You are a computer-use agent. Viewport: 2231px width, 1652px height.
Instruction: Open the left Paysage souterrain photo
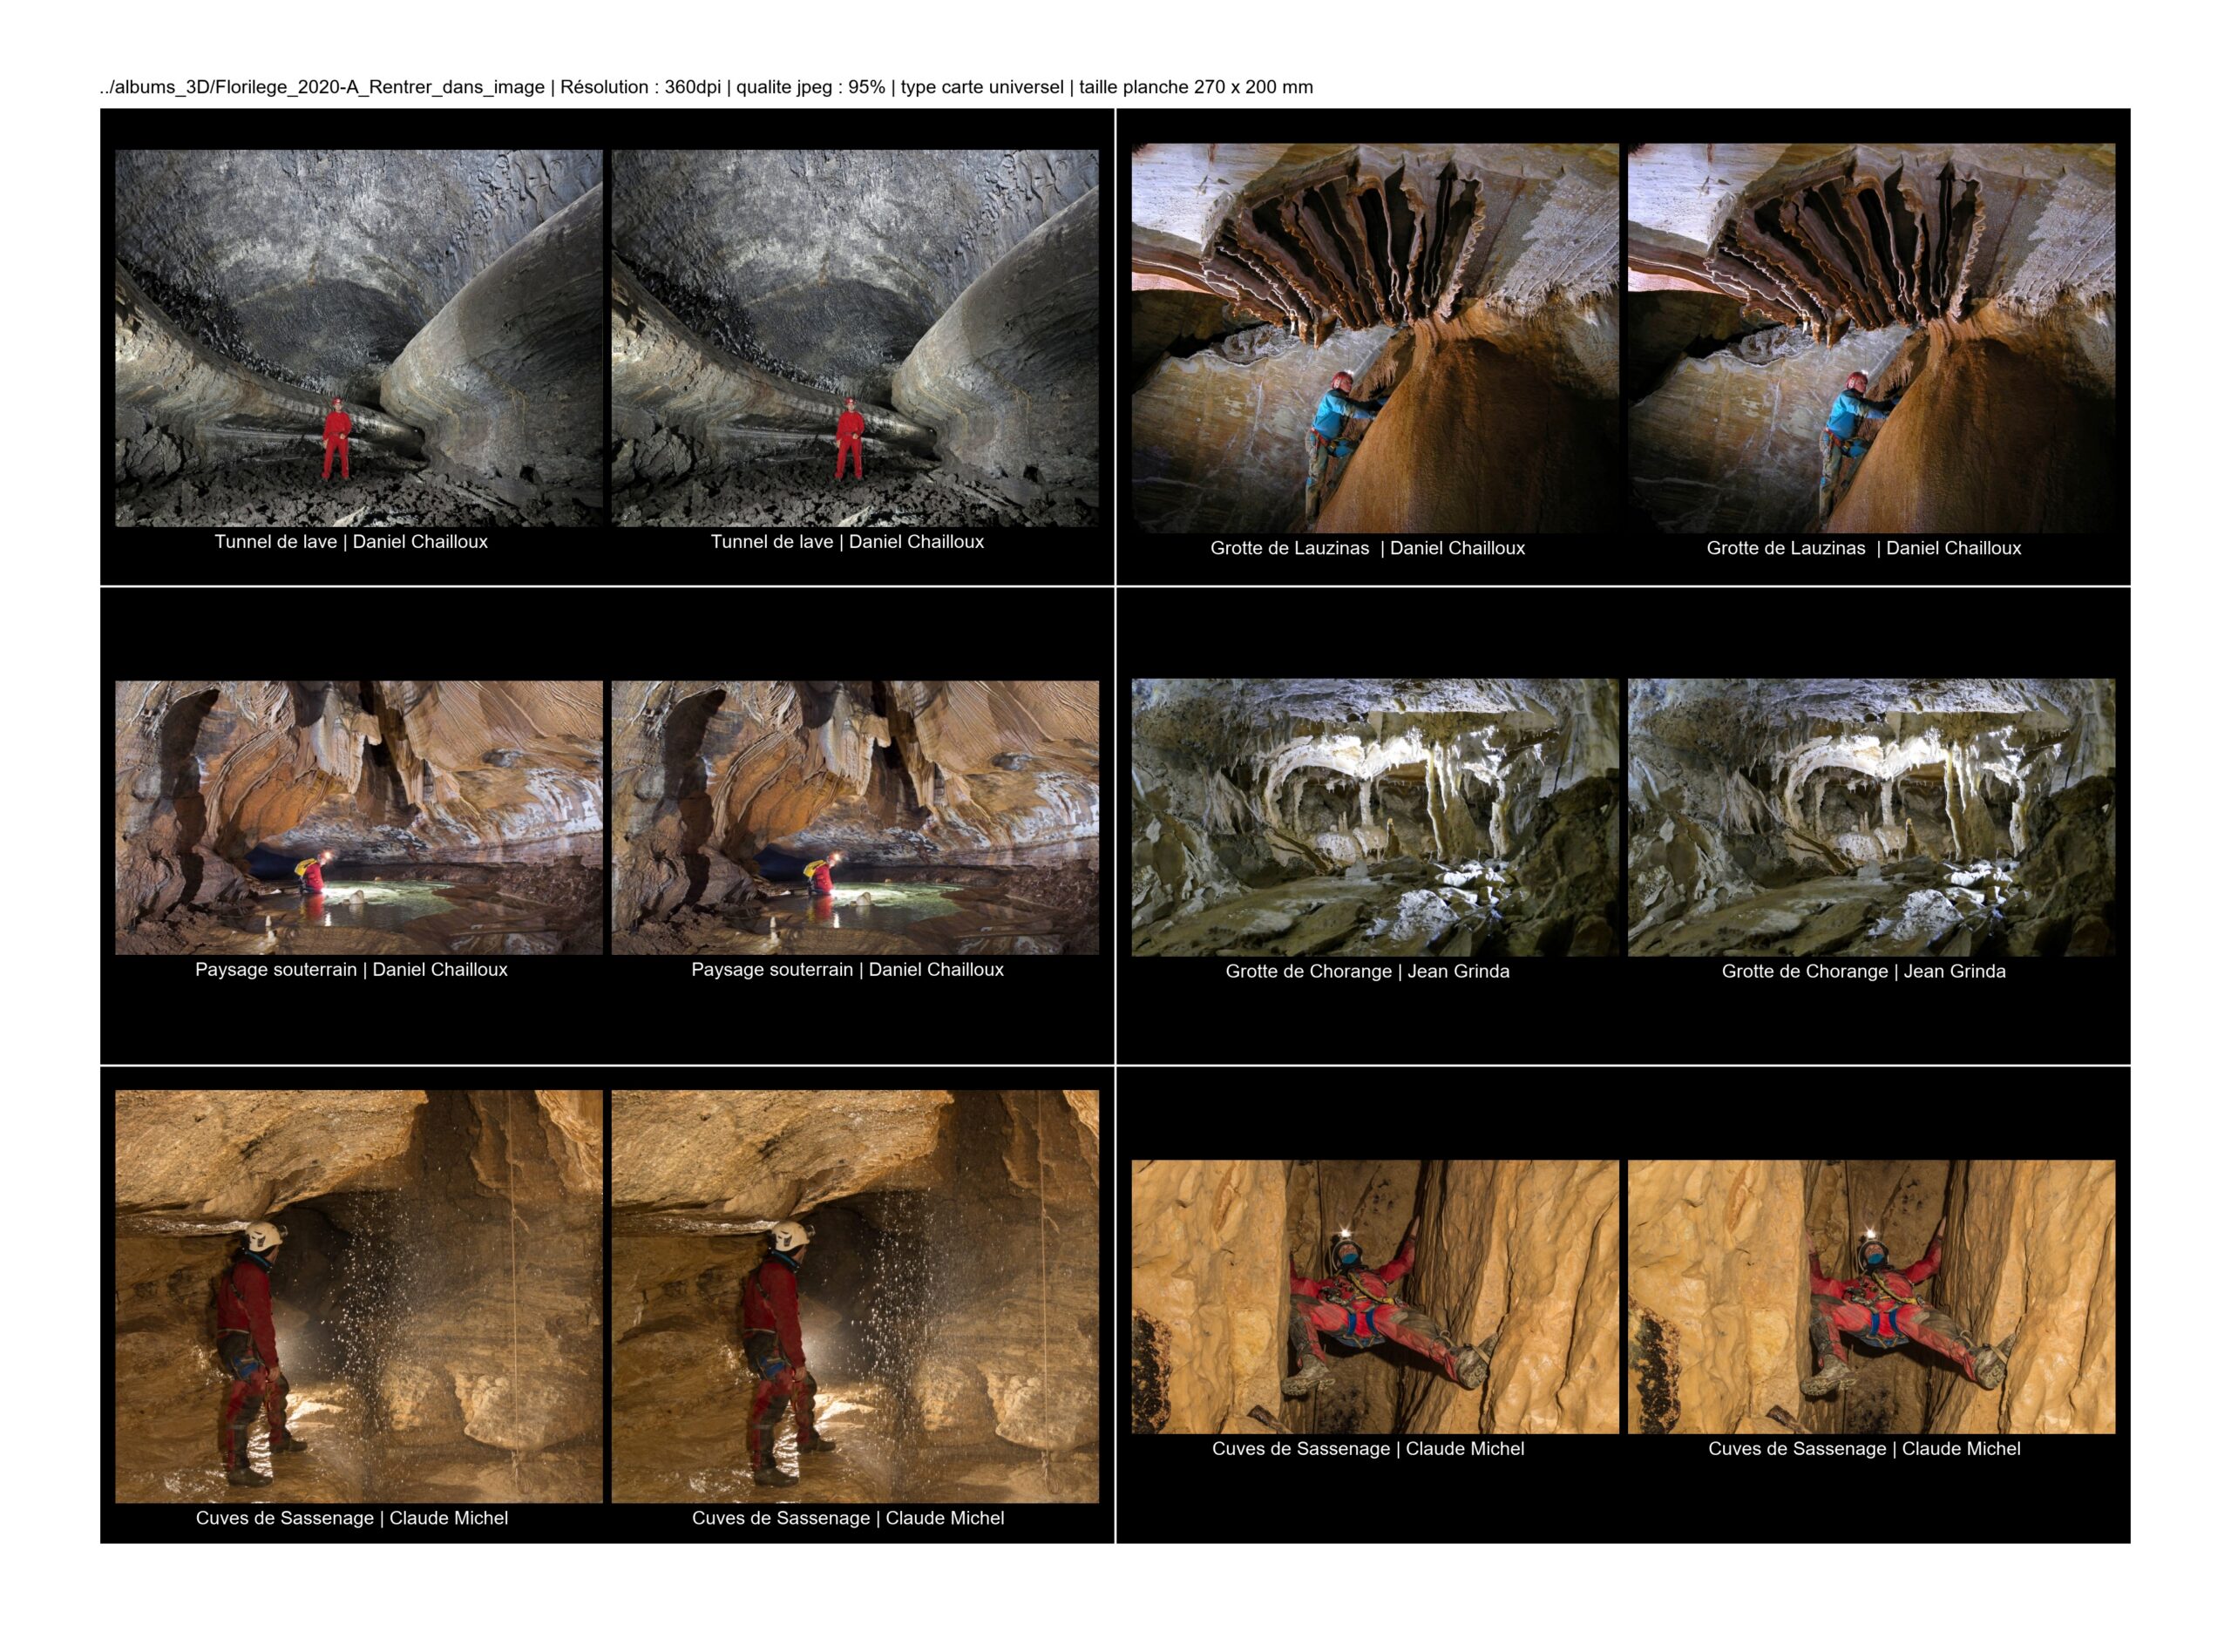(359, 818)
